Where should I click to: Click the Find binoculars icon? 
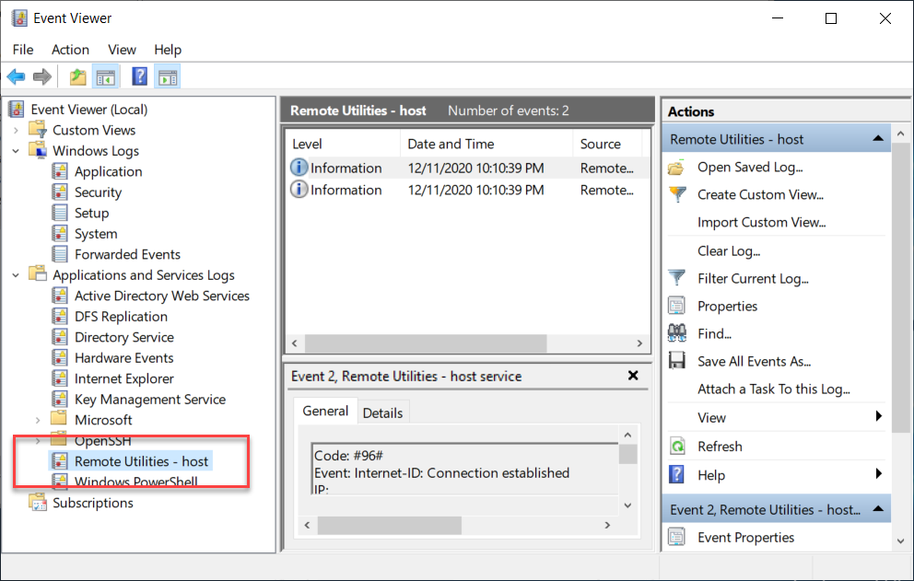[x=677, y=333]
